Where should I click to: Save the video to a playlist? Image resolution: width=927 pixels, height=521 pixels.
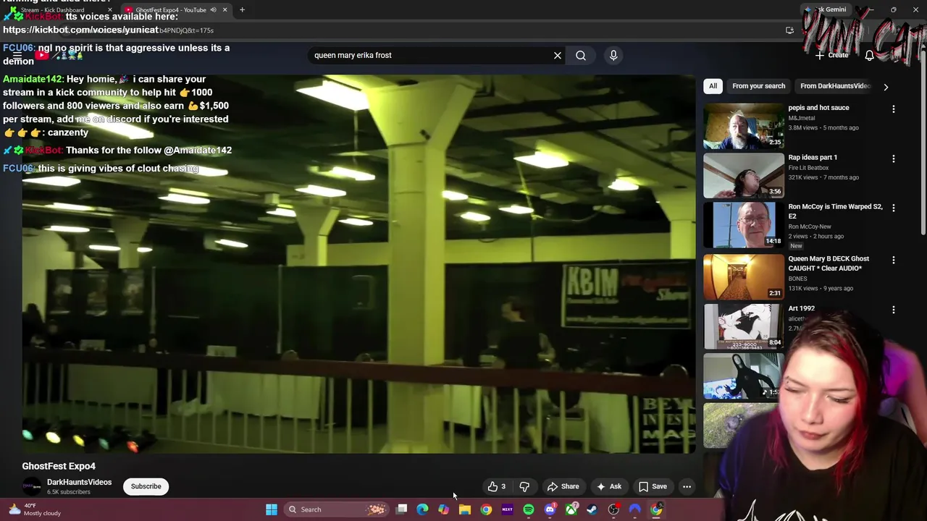tap(653, 486)
